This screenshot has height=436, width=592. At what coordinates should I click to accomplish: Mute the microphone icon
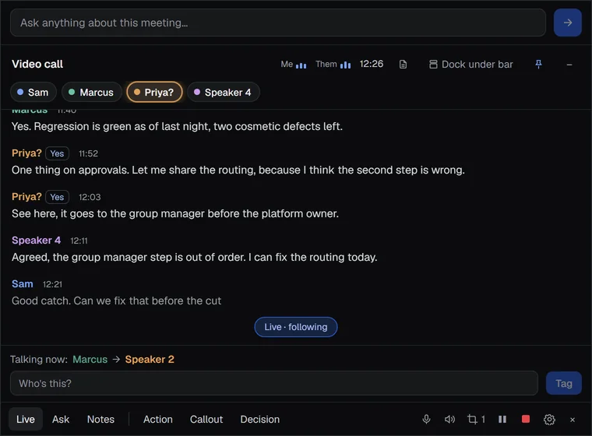tap(426, 419)
